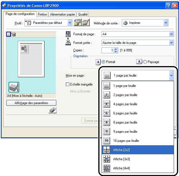Select Affiche [4x4] poster option
The width and height of the screenshot is (179, 176).
(x=138, y=168)
